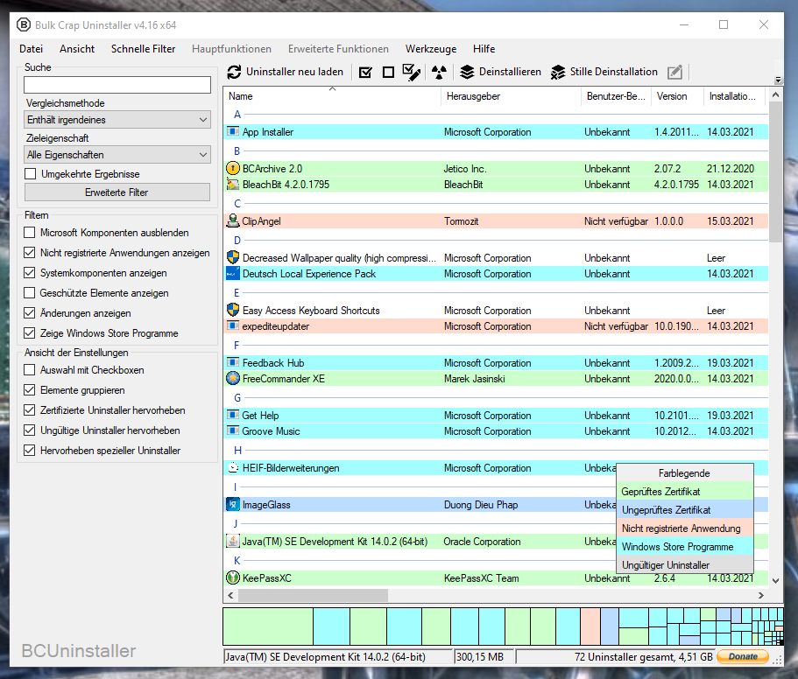Click the HEIF-Bilderweiterungen icon
Screen dimensions: 798x679
pos(233,467)
